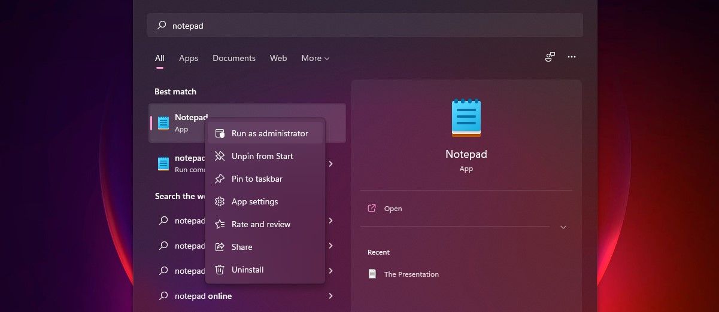Click the third web suggestion search icon
Screen dimensions: 719x312
tap(163, 271)
